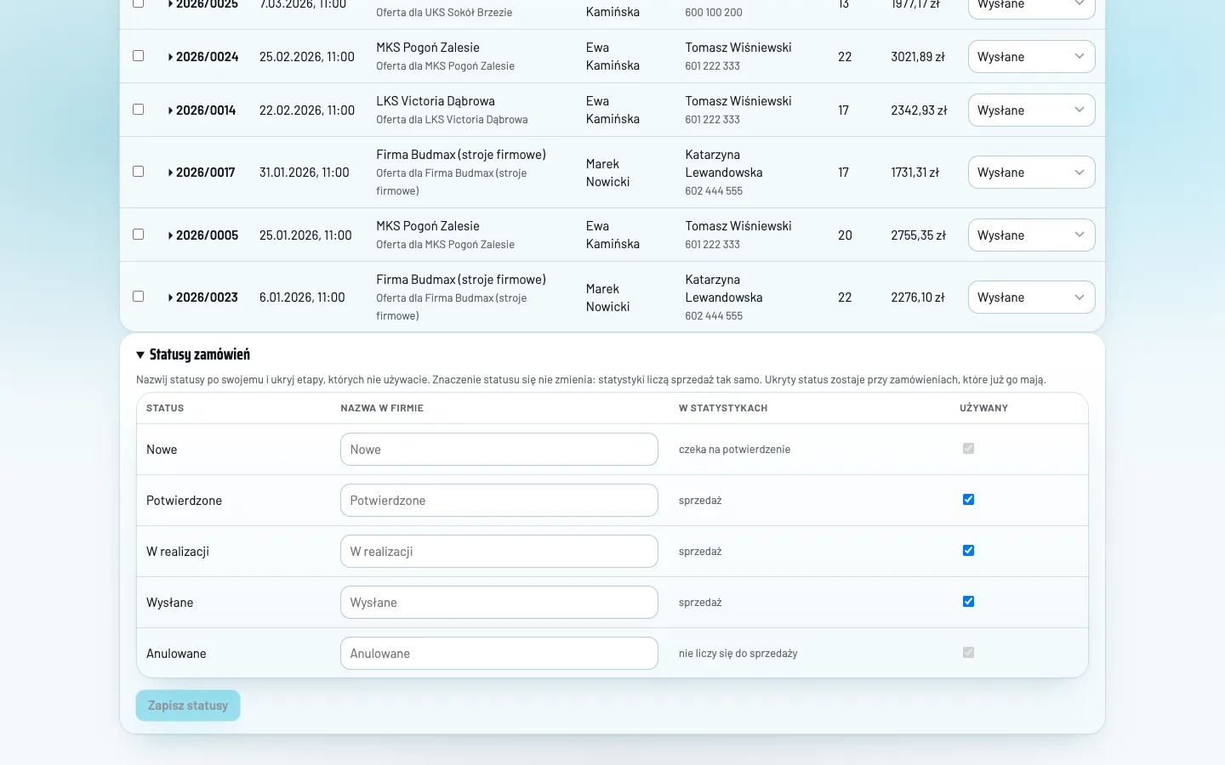Focus the Anulowane company name field
1225x765 pixels.
pos(499,654)
